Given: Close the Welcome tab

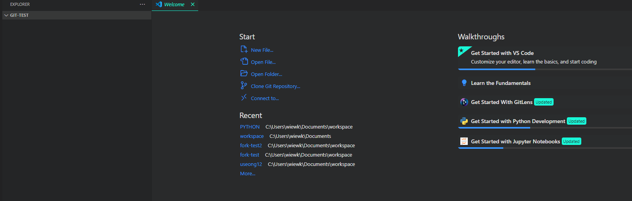Looking at the screenshot, I should click(x=193, y=4).
